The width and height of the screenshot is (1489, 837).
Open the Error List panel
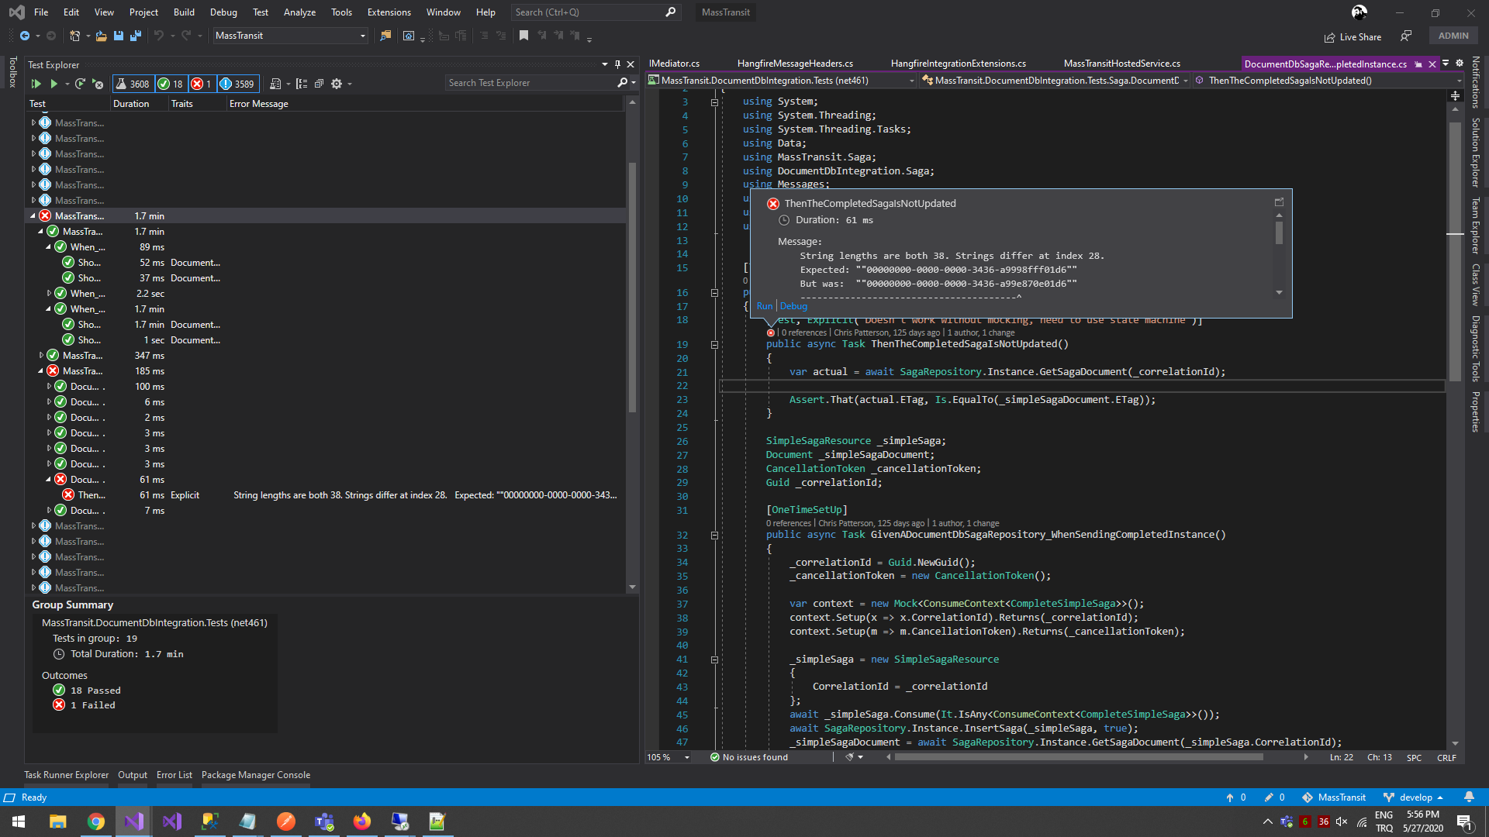point(174,774)
